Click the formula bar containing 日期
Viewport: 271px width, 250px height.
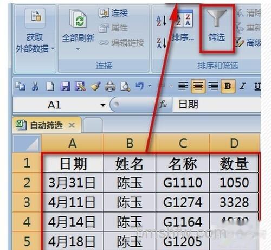[x=216, y=105]
